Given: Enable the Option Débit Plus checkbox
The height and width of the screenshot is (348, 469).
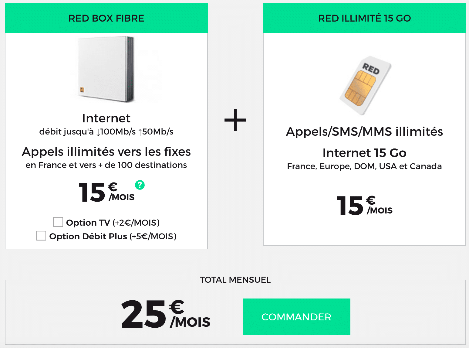Looking at the screenshot, I should [x=41, y=236].
